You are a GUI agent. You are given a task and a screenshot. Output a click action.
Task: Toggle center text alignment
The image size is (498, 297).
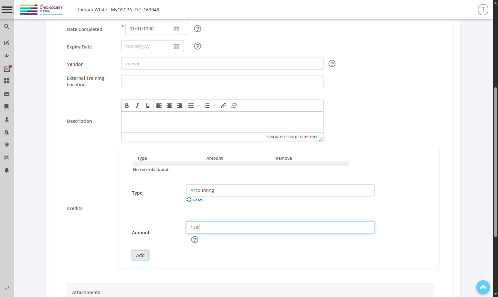[x=169, y=106]
